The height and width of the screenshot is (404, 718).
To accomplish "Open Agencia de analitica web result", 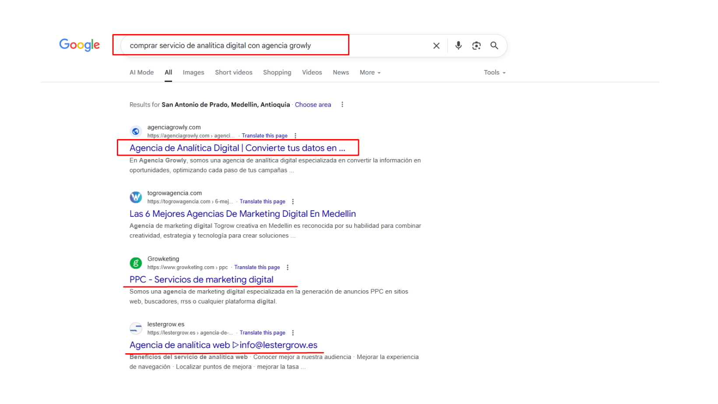I will [x=223, y=345].
